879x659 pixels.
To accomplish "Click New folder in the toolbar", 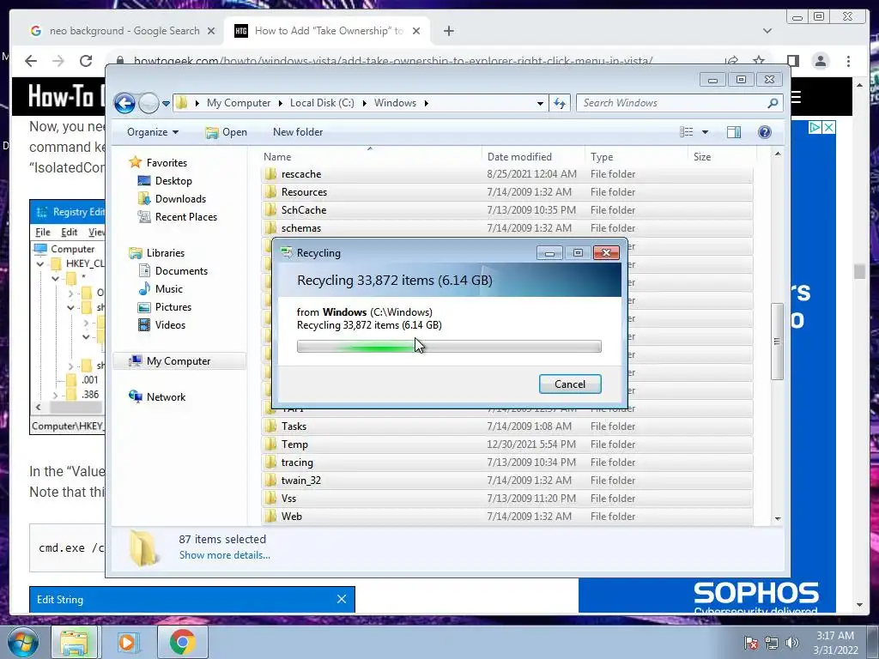I will [298, 132].
